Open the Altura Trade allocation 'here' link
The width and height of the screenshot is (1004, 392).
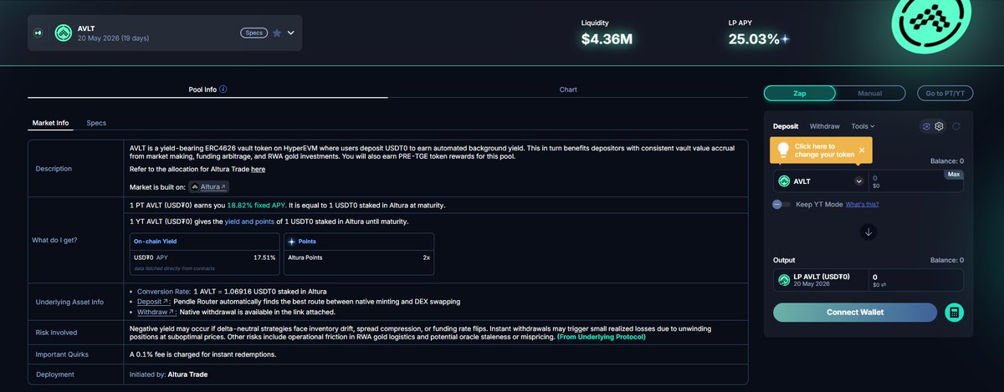click(x=259, y=169)
